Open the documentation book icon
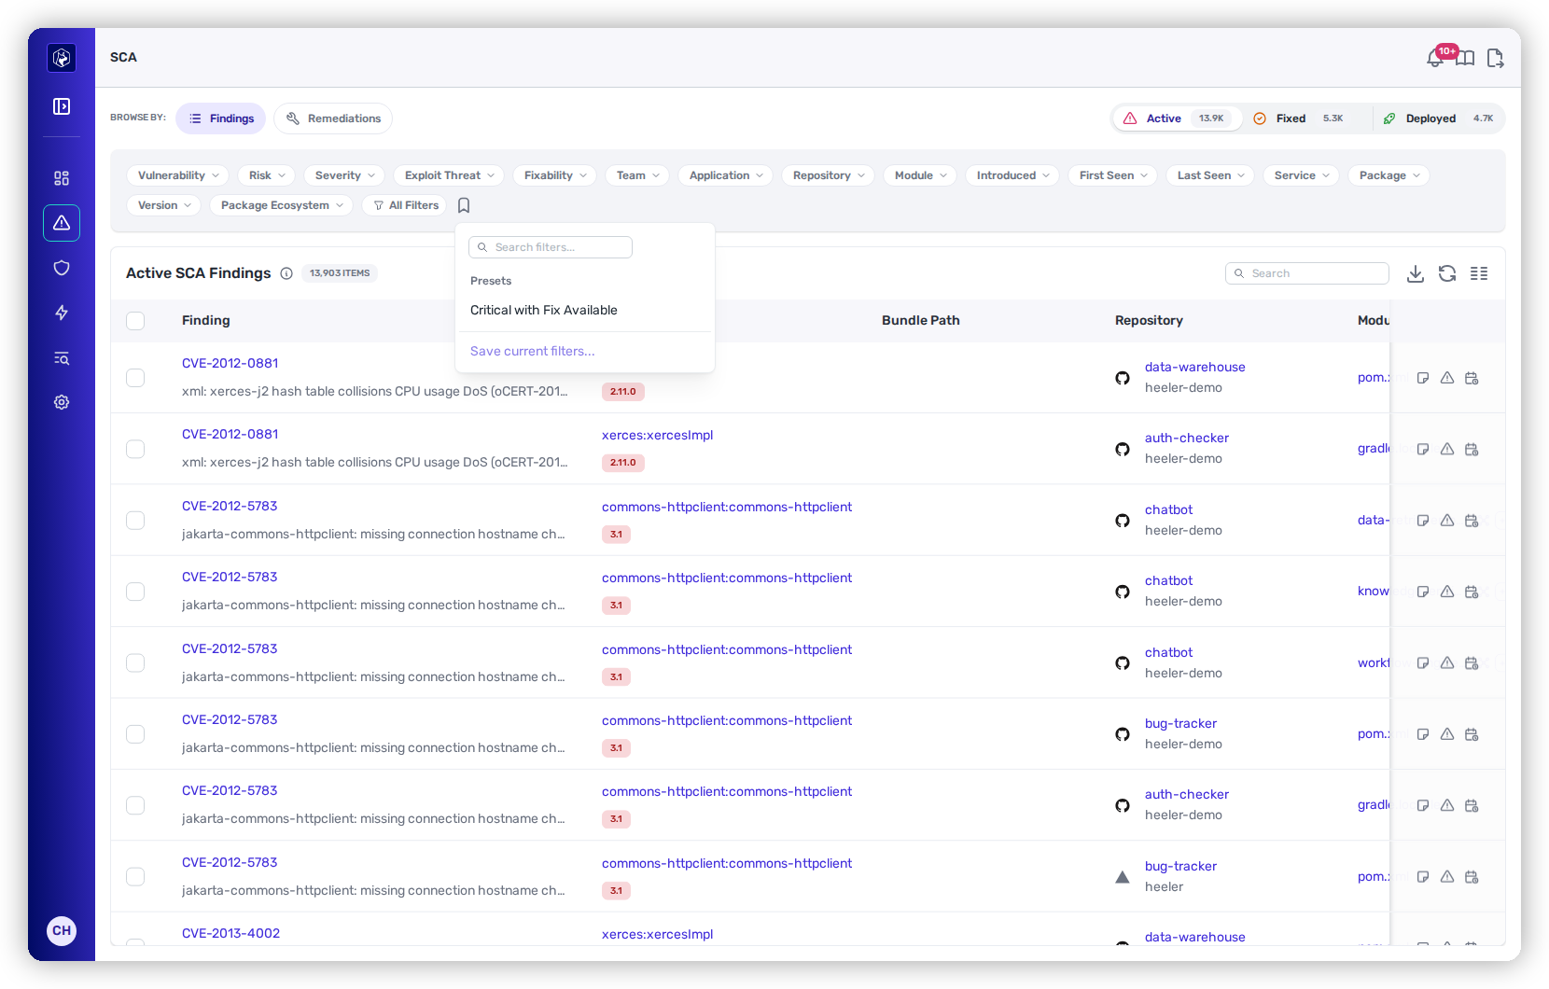Viewport: 1549px width, 989px height. click(1466, 59)
